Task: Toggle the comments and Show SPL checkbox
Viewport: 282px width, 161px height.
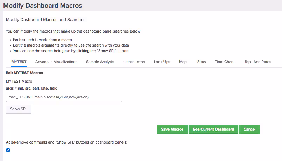Action: (x=8, y=150)
